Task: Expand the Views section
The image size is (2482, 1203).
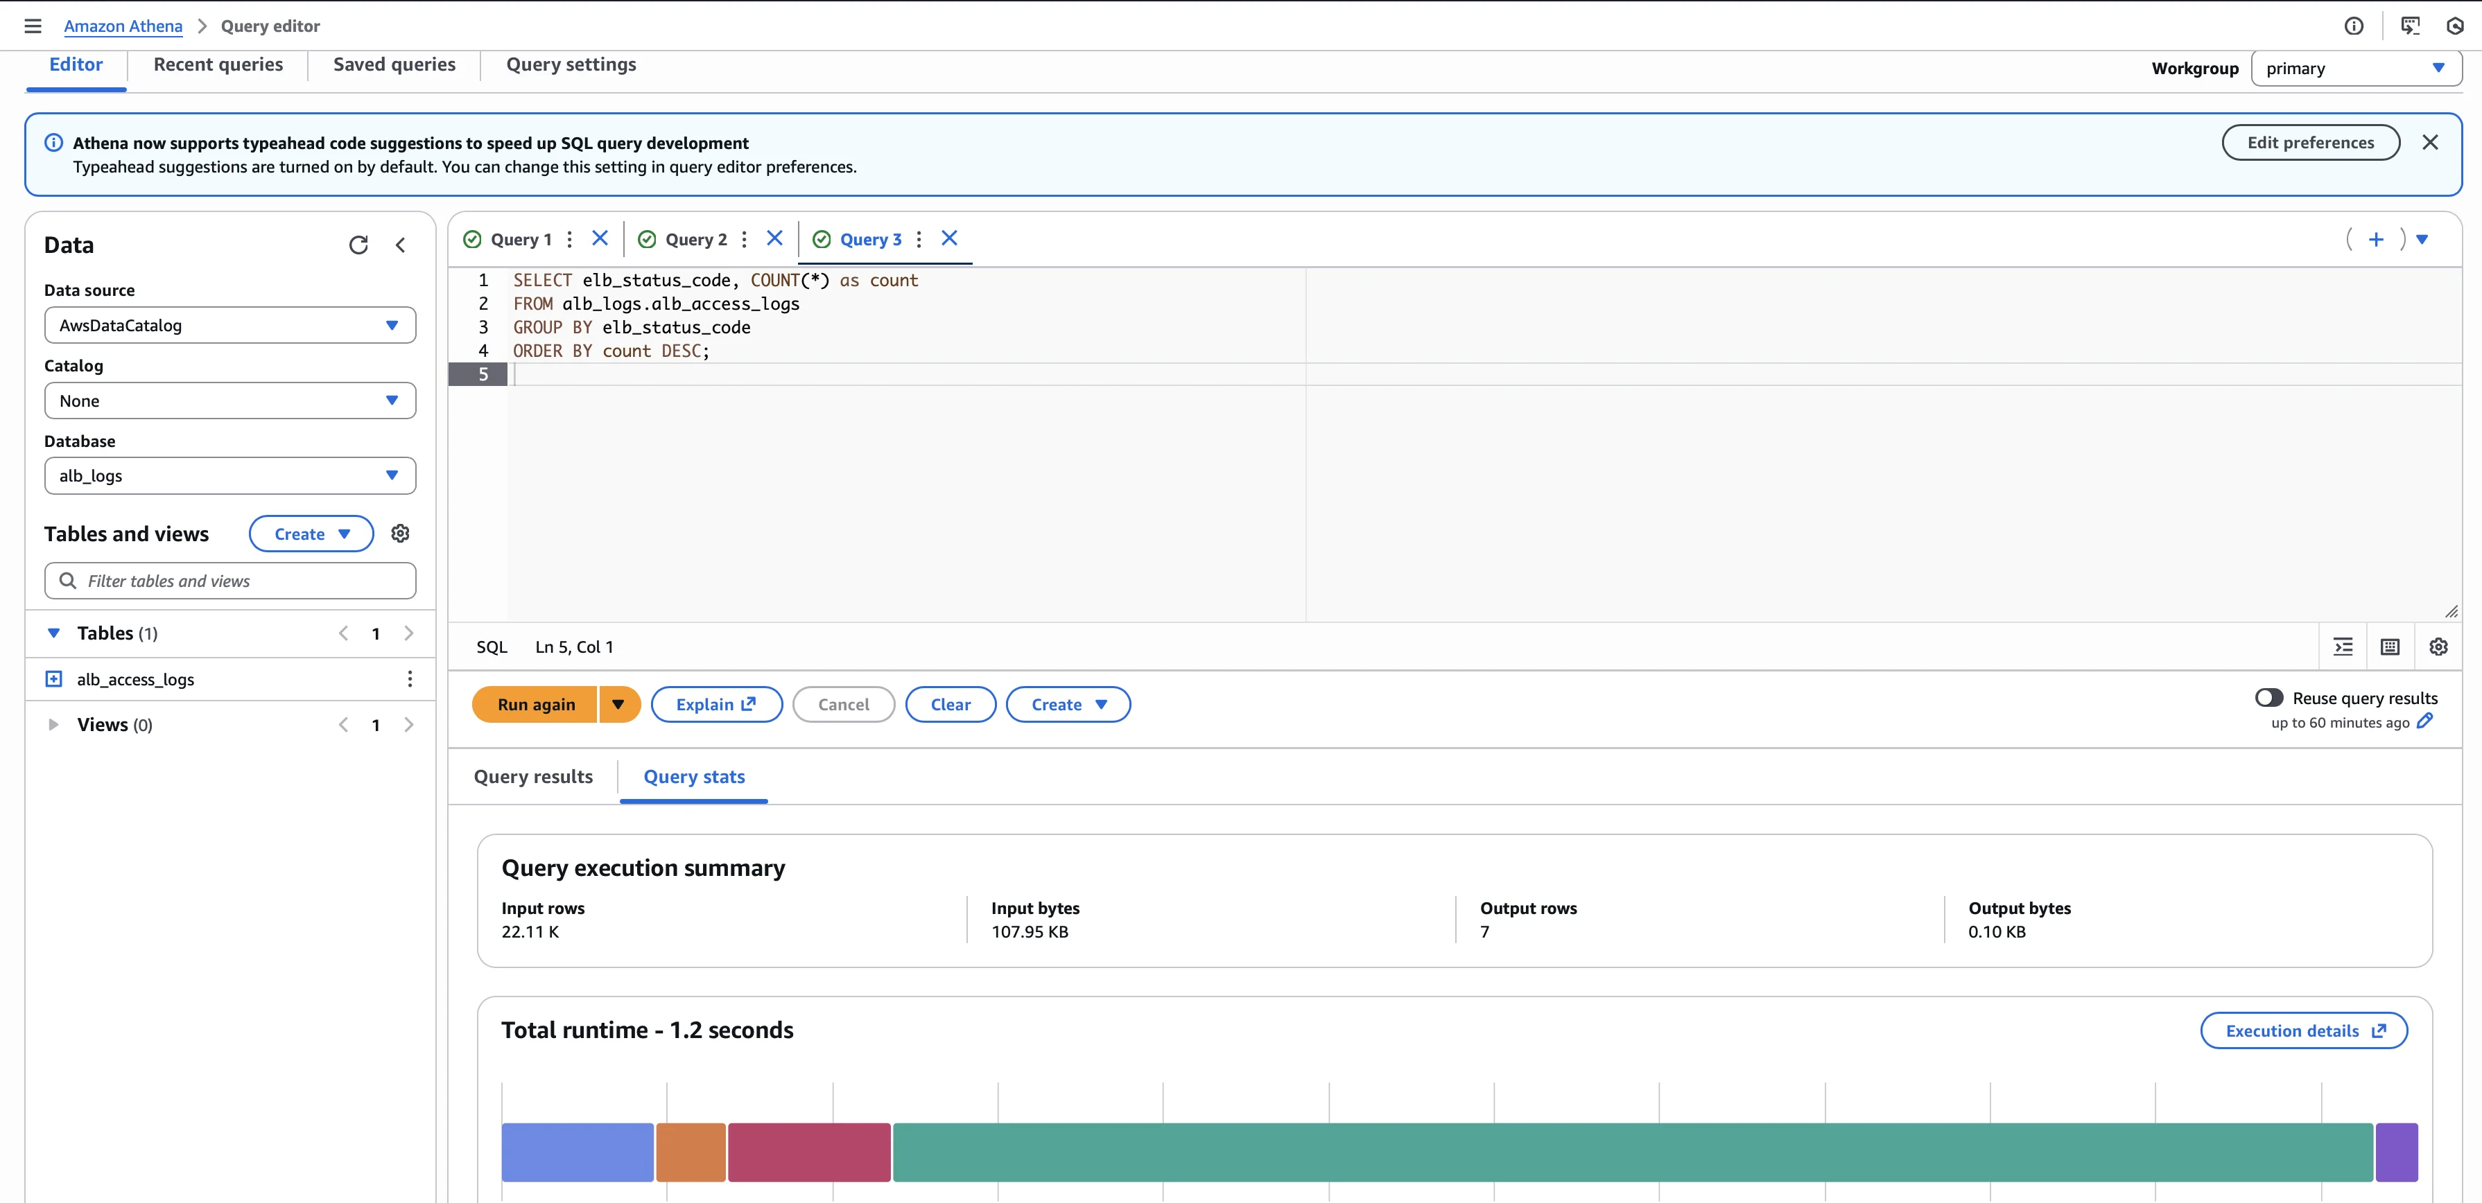Action: point(54,724)
